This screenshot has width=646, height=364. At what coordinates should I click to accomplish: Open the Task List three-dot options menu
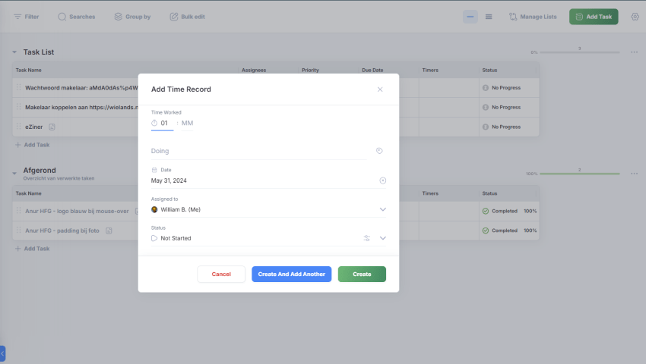634,52
